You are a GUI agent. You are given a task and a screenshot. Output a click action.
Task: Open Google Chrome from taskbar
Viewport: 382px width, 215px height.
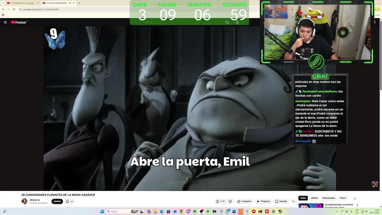point(181,211)
